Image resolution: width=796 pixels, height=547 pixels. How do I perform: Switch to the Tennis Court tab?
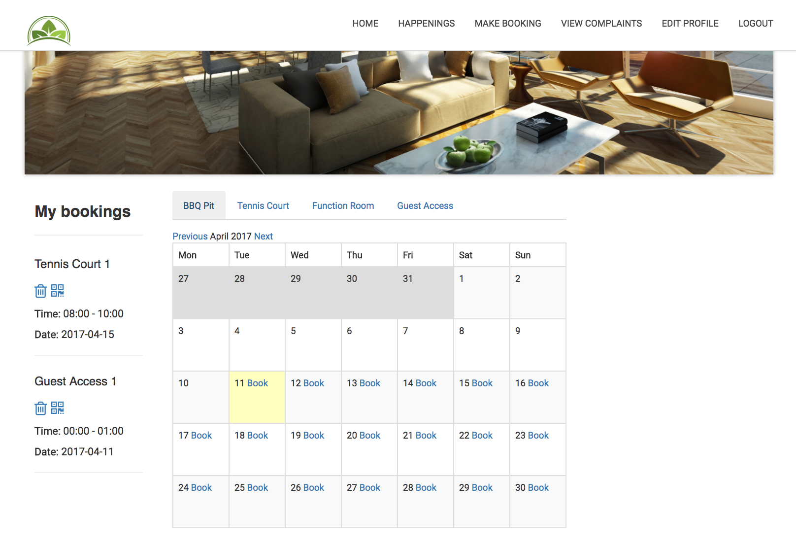(x=263, y=205)
